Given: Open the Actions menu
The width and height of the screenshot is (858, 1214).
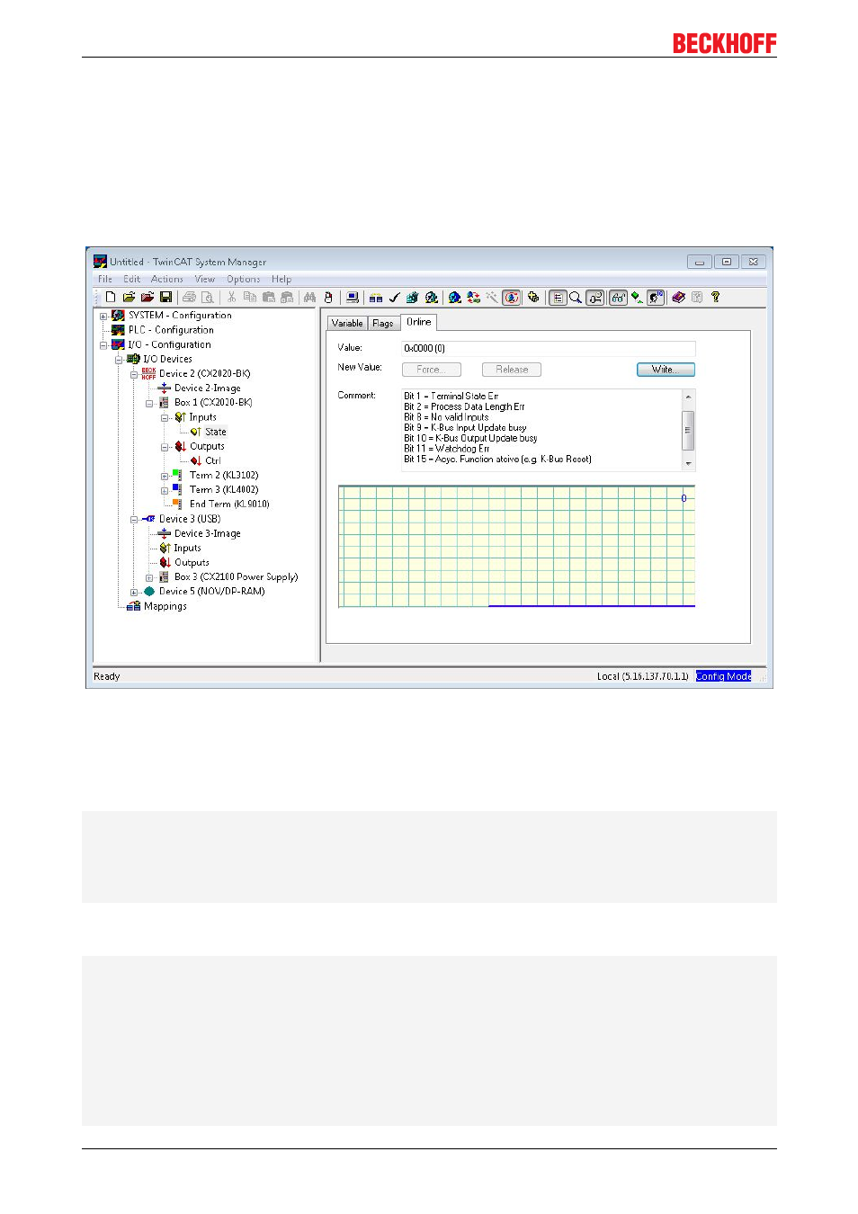Looking at the screenshot, I should 167,279.
